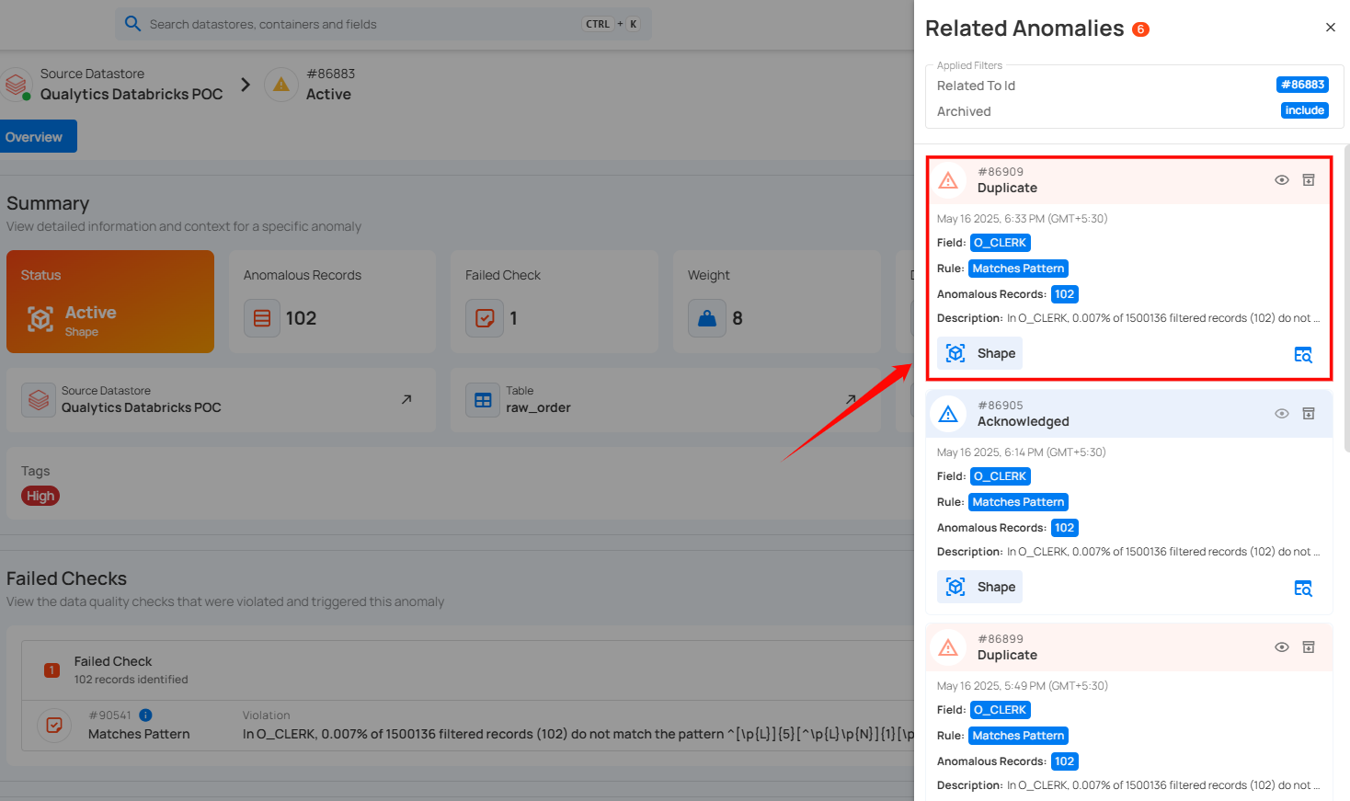
Task: Click O_CLERK field tag in #86909
Action: pos(1001,243)
